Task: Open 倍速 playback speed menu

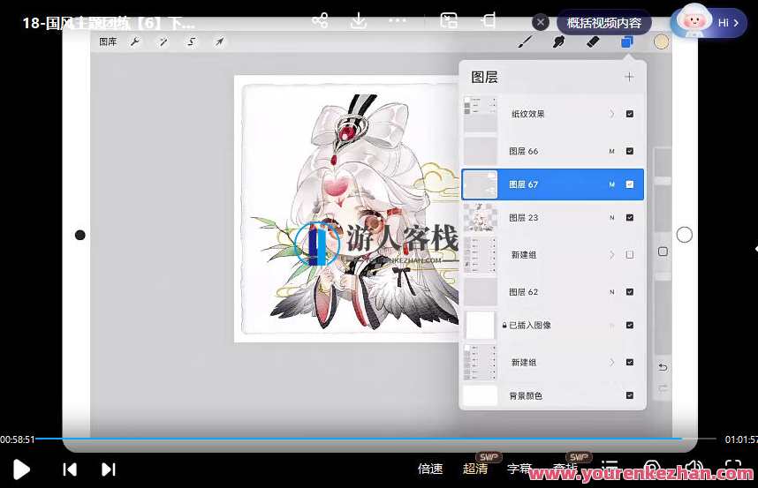Action: click(x=430, y=469)
